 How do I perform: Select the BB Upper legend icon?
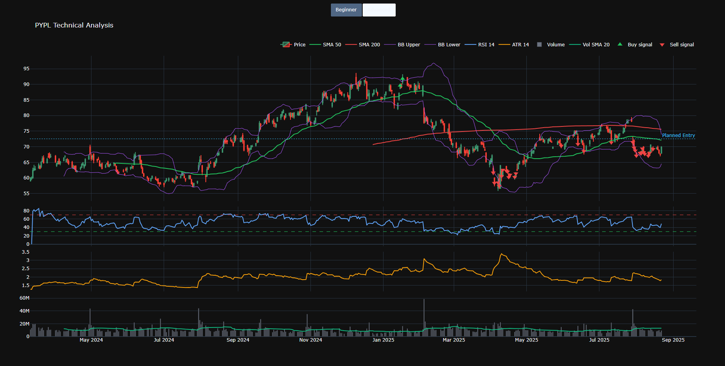point(389,44)
